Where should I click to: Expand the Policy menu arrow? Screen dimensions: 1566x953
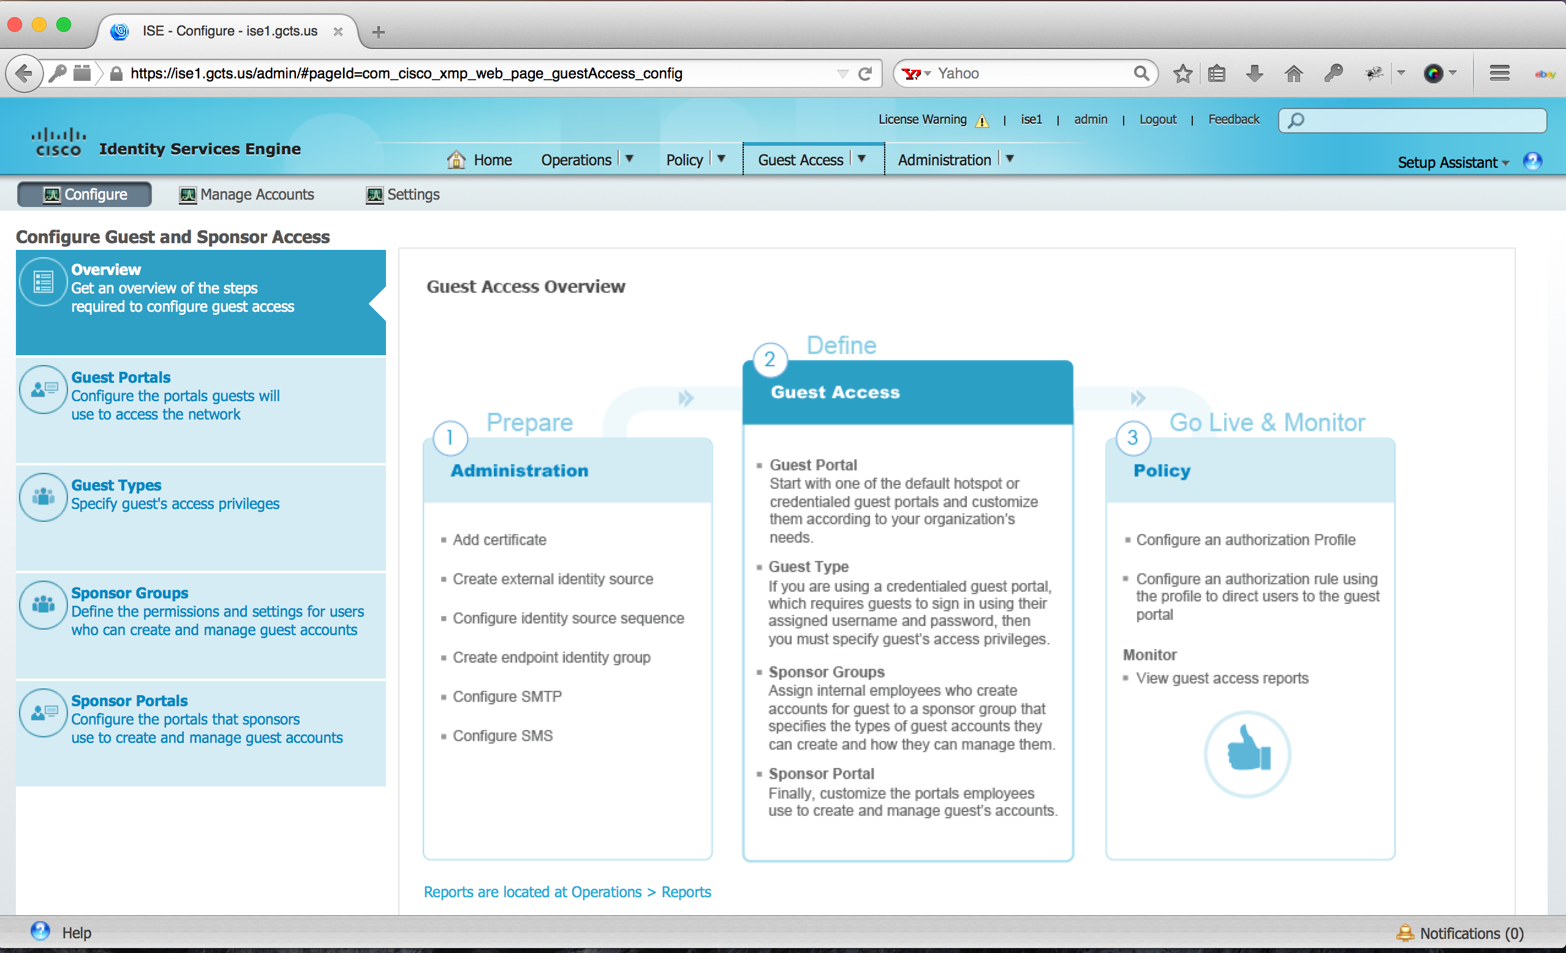pos(721,159)
